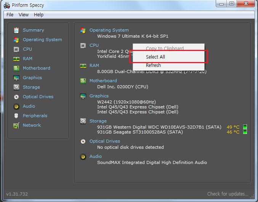Image resolution: width=258 pixels, height=202 pixels.
Task: Click the Seagate ST31000528AS drive entry
Action: pos(140,132)
